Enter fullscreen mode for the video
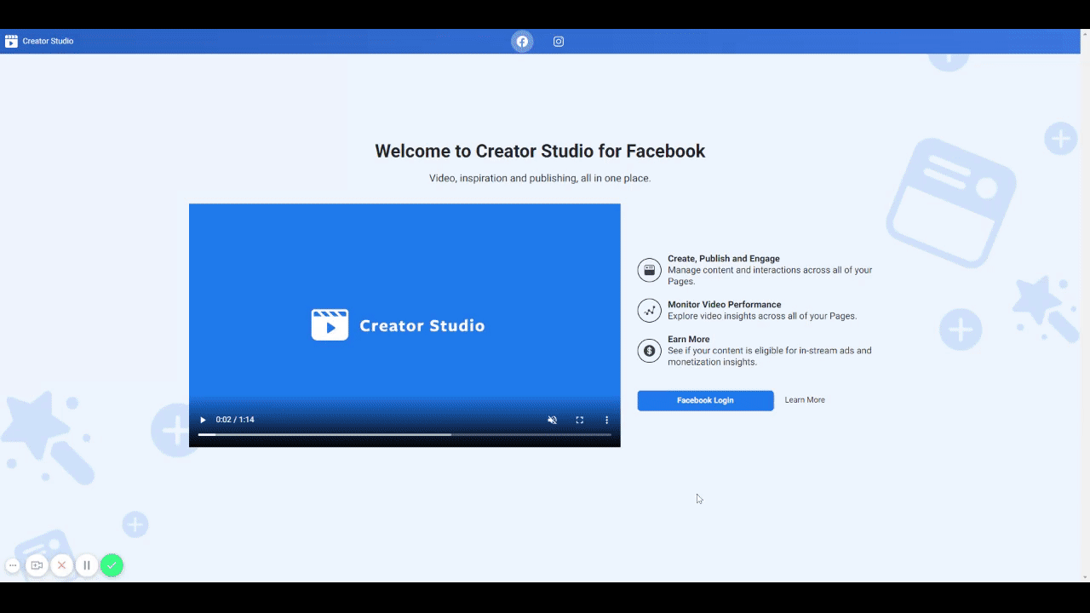 (x=579, y=420)
